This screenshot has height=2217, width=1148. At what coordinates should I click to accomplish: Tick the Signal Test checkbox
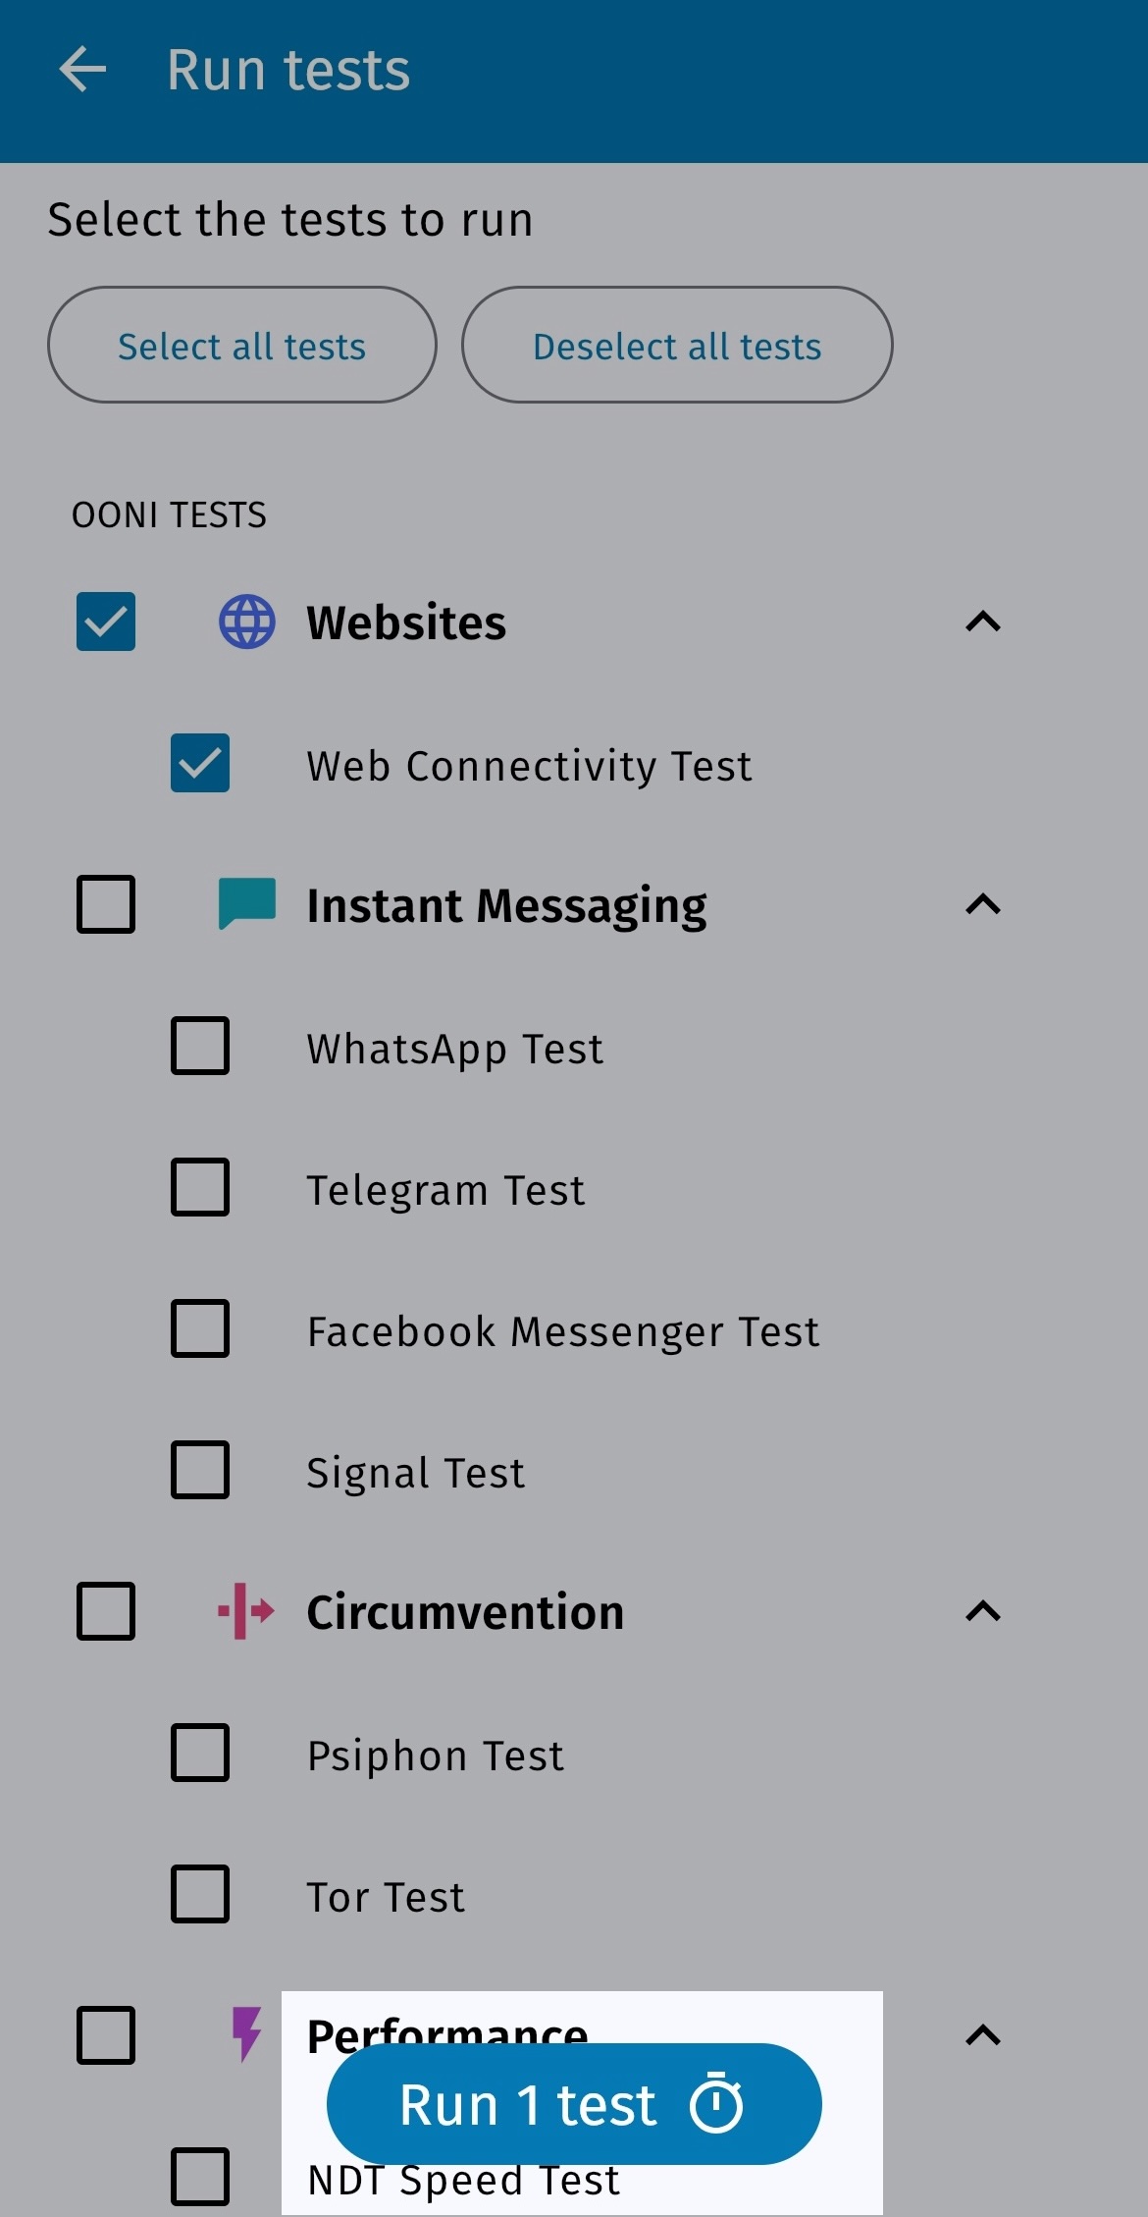tap(200, 1470)
